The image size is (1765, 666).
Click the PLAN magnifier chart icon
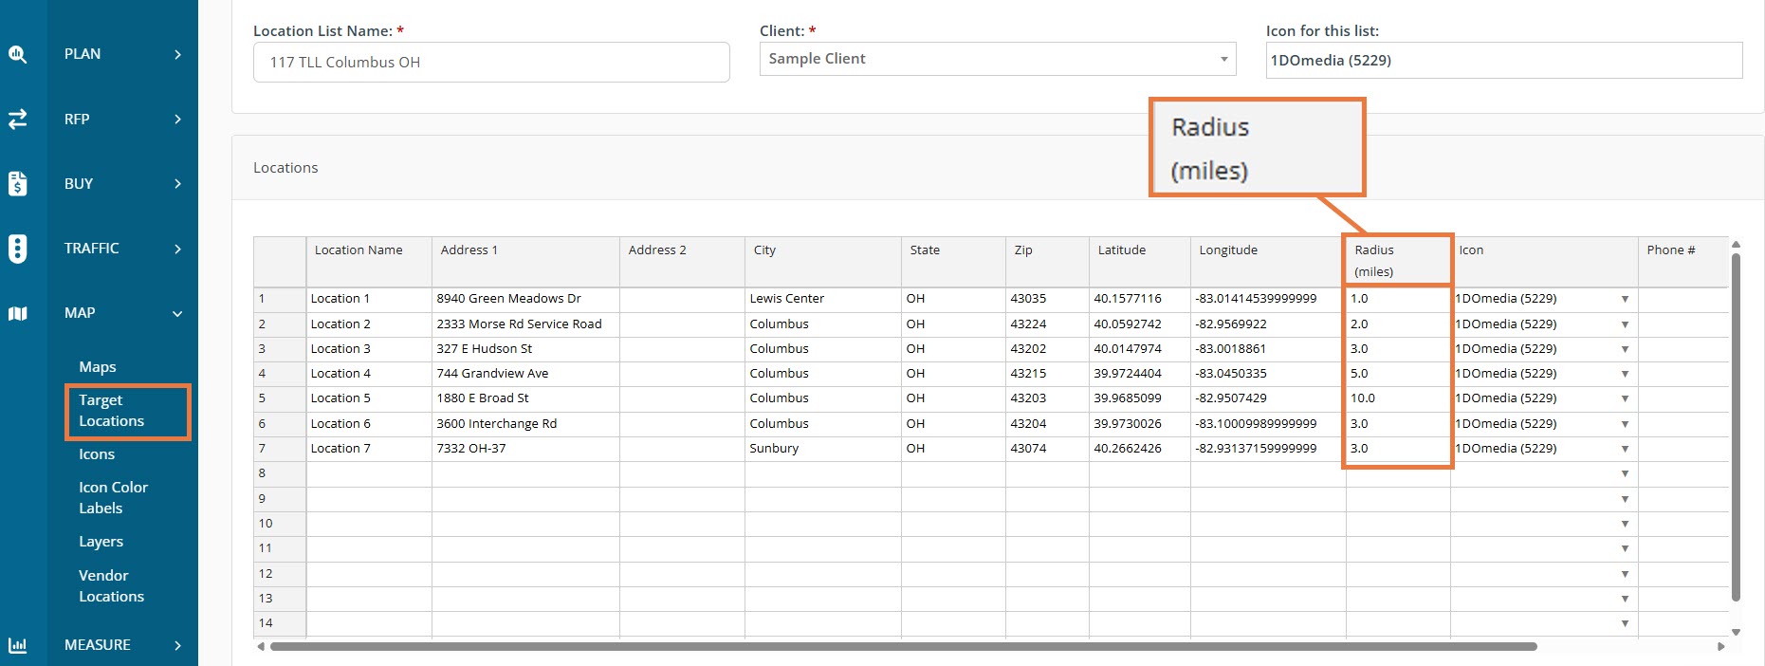(18, 54)
